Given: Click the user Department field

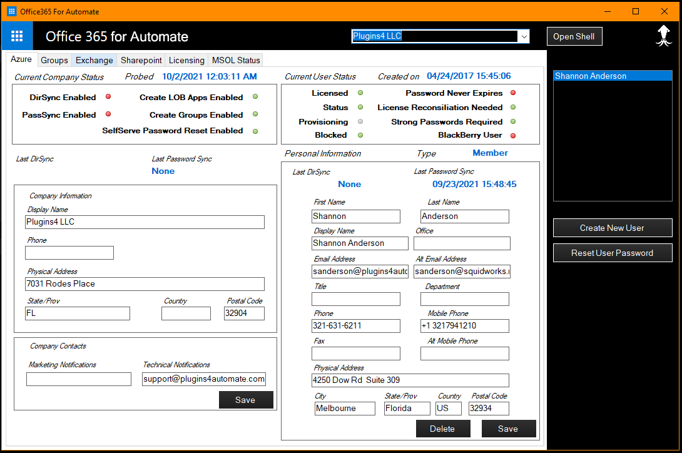Looking at the screenshot, I should pyautogui.click(x=464, y=299).
